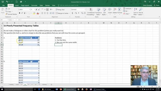
Task: Open the Name Box dropdown
Action: [8, 20]
